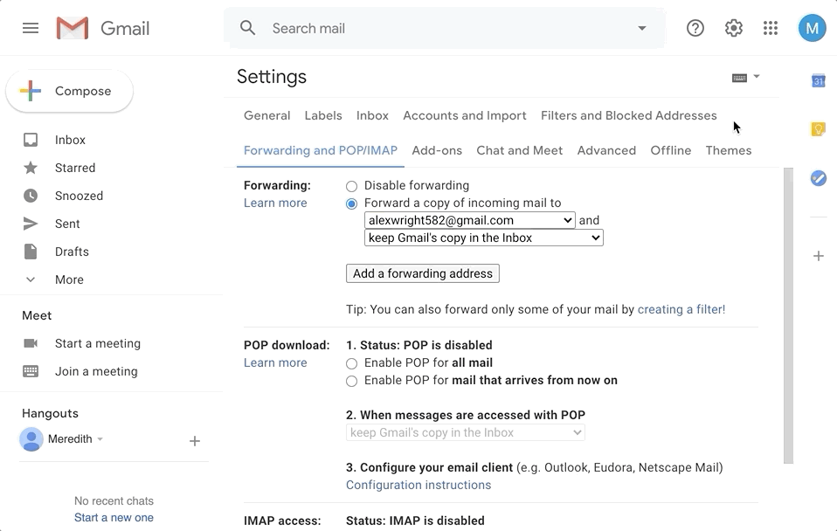Switch to the Inbox settings tab
The width and height of the screenshot is (837, 531).
tap(372, 115)
